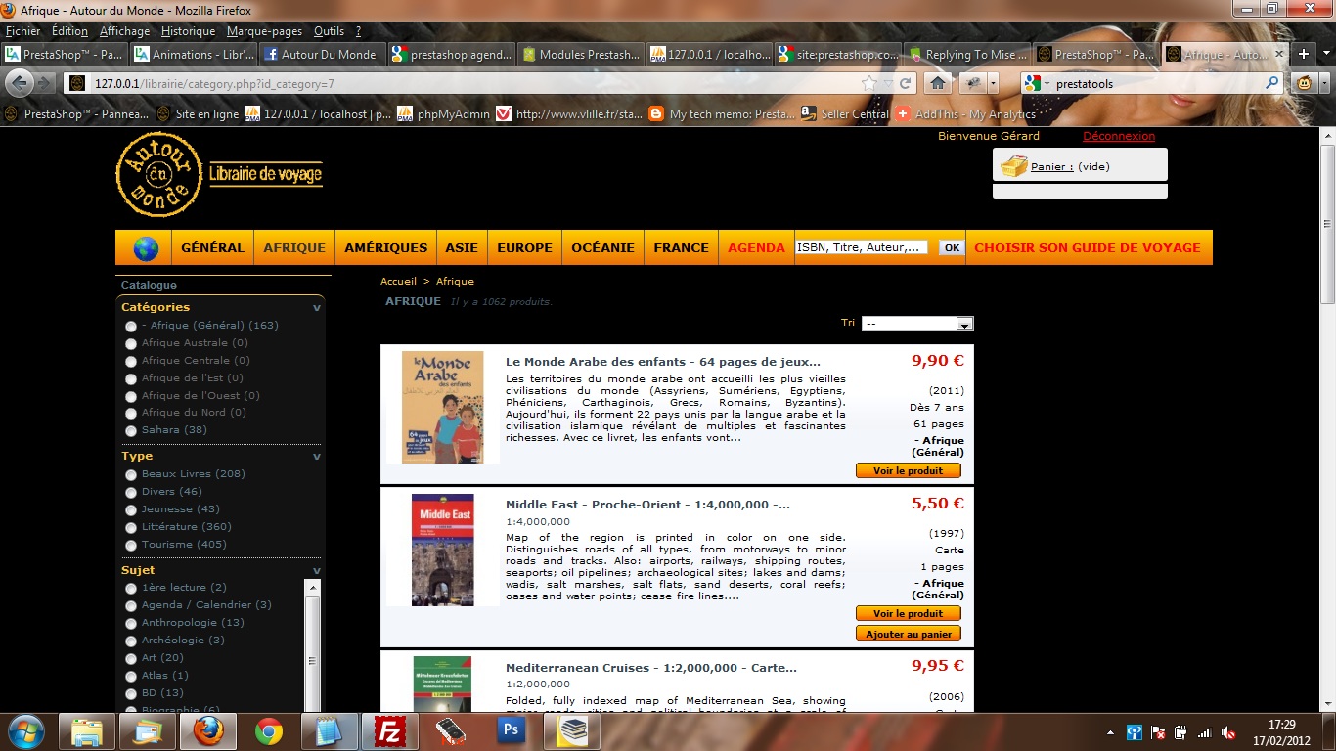Image resolution: width=1336 pixels, height=751 pixels.
Task: Open the AGENDA navigation tab
Action: [x=756, y=247]
